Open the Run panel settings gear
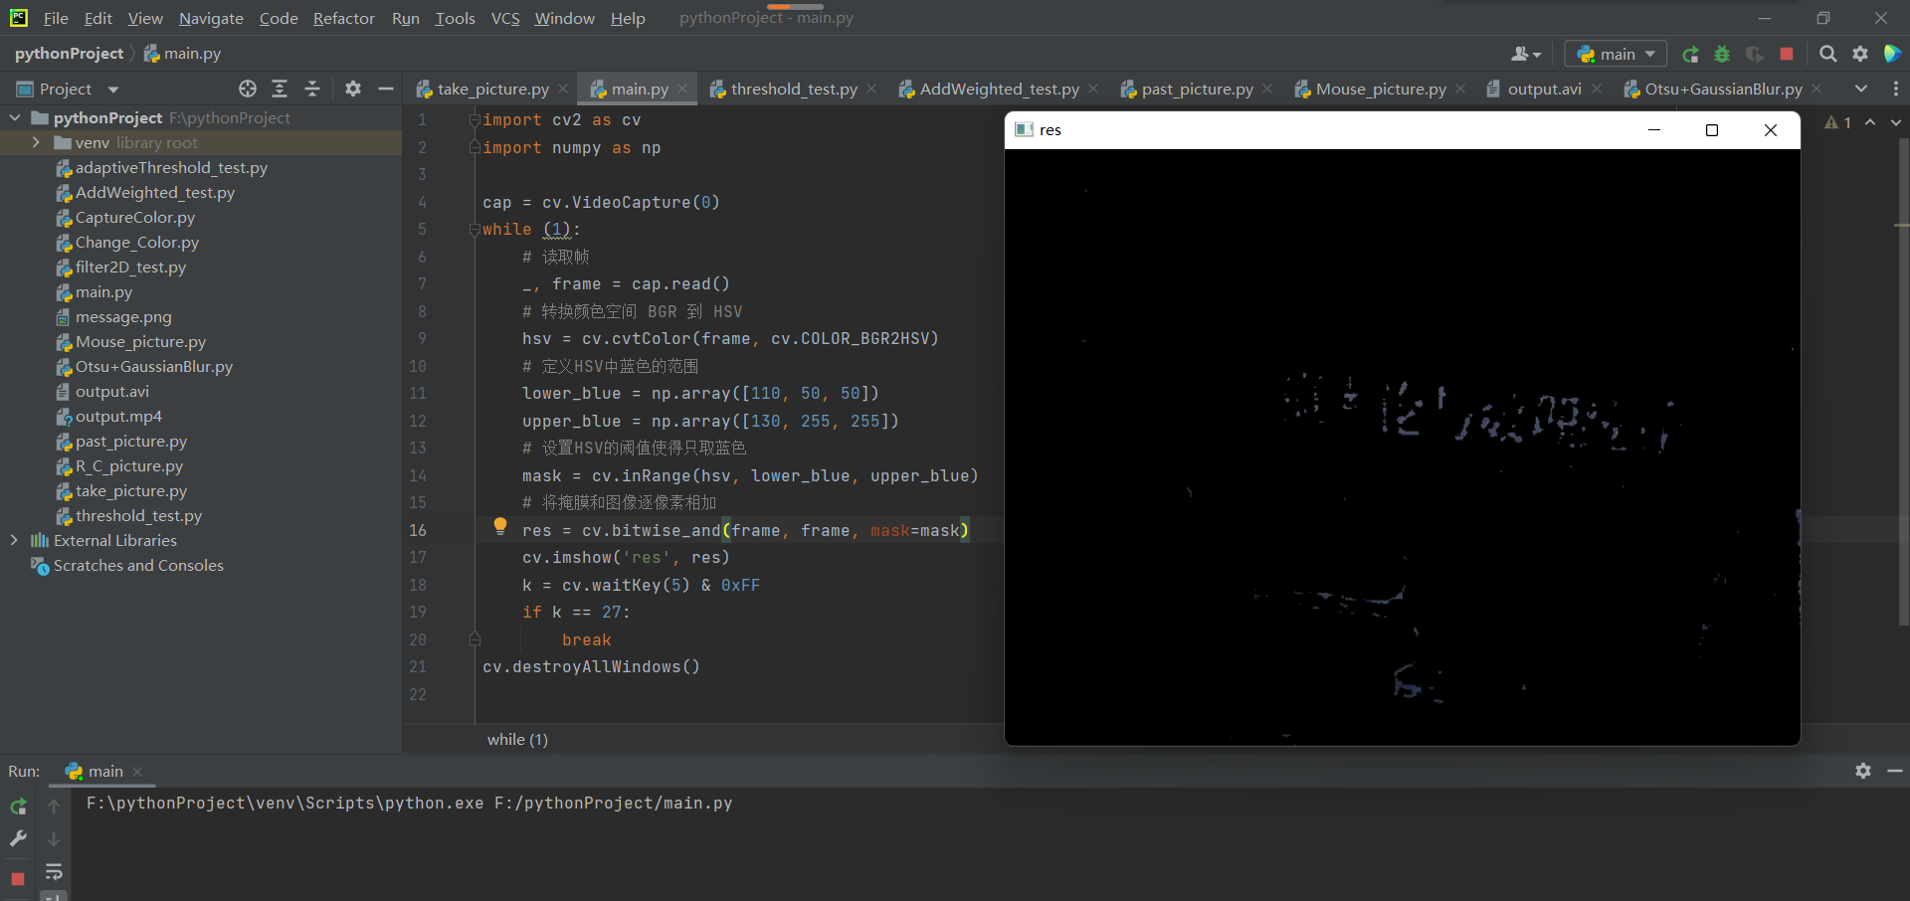 pos(1863,771)
